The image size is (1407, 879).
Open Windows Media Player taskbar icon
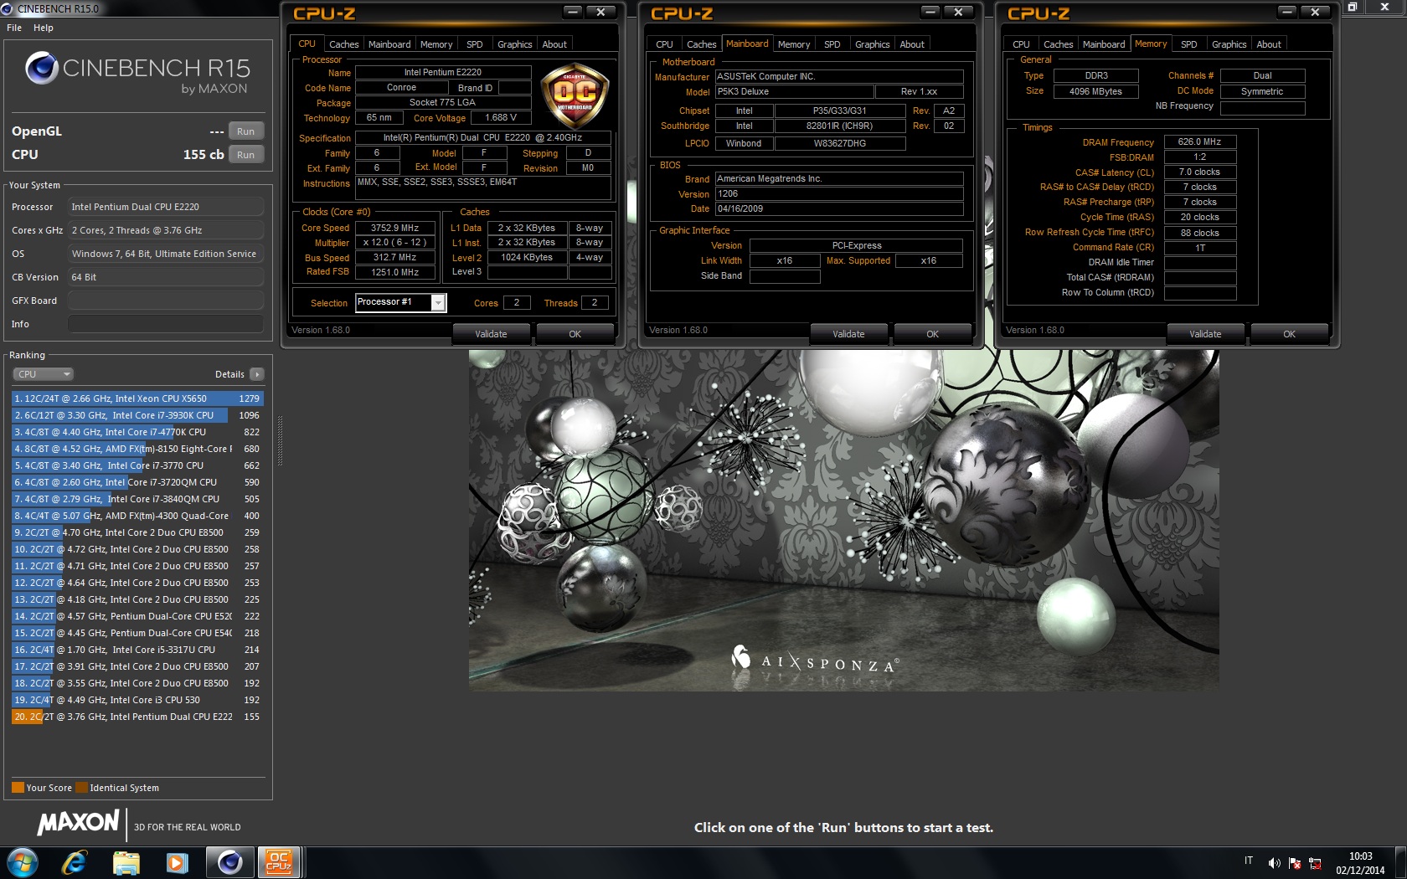[178, 862]
